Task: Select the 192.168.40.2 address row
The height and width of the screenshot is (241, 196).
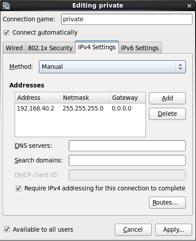Action: (80, 108)
